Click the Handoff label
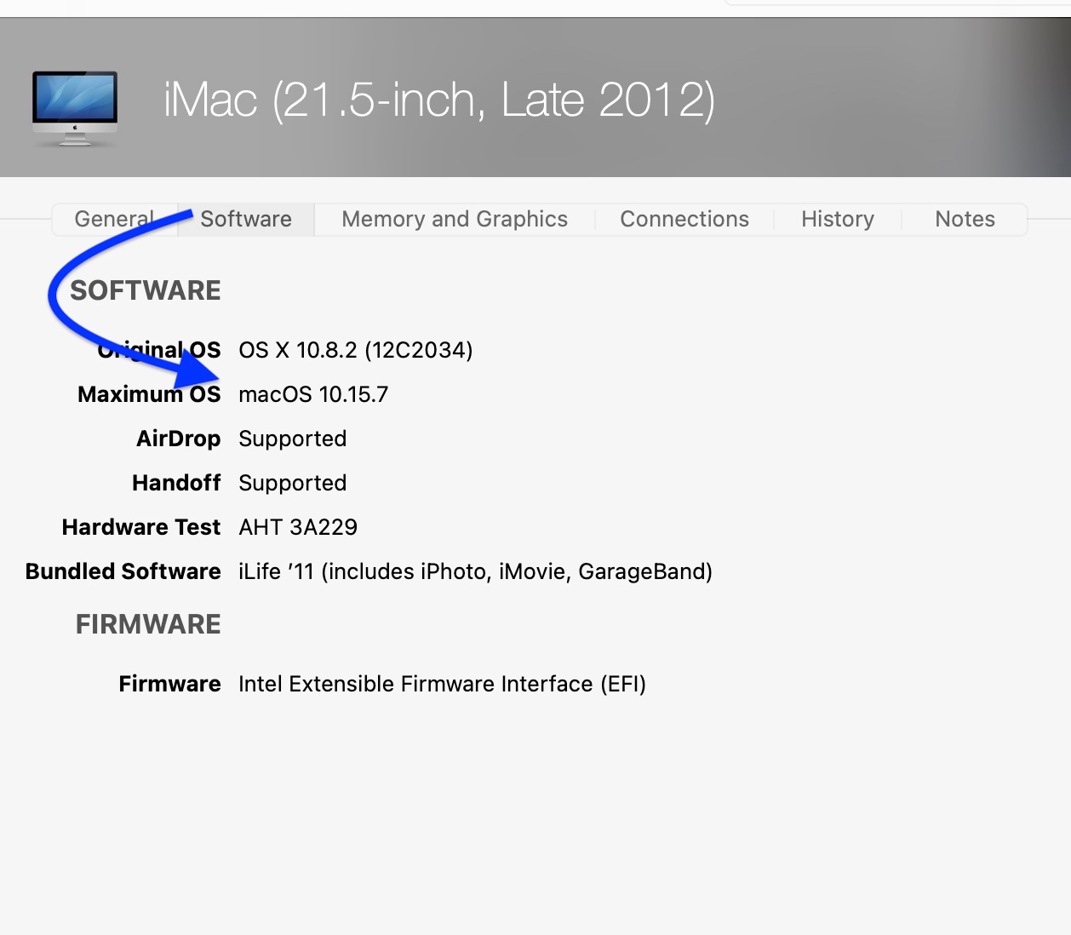This screenshot has height=935, width=1071. click(x=176, y=483)
